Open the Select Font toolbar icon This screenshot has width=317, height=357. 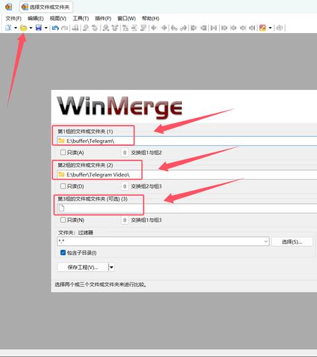click(x=75, y=28)
